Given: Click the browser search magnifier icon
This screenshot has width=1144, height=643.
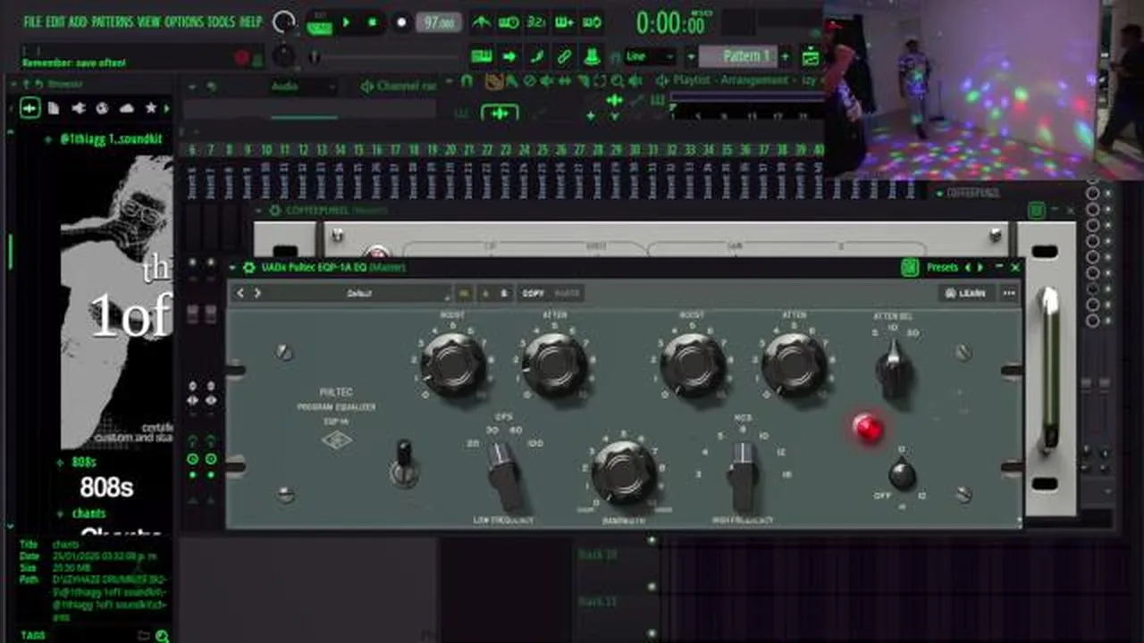Looking at the screenshot, I should coord(162,636).
